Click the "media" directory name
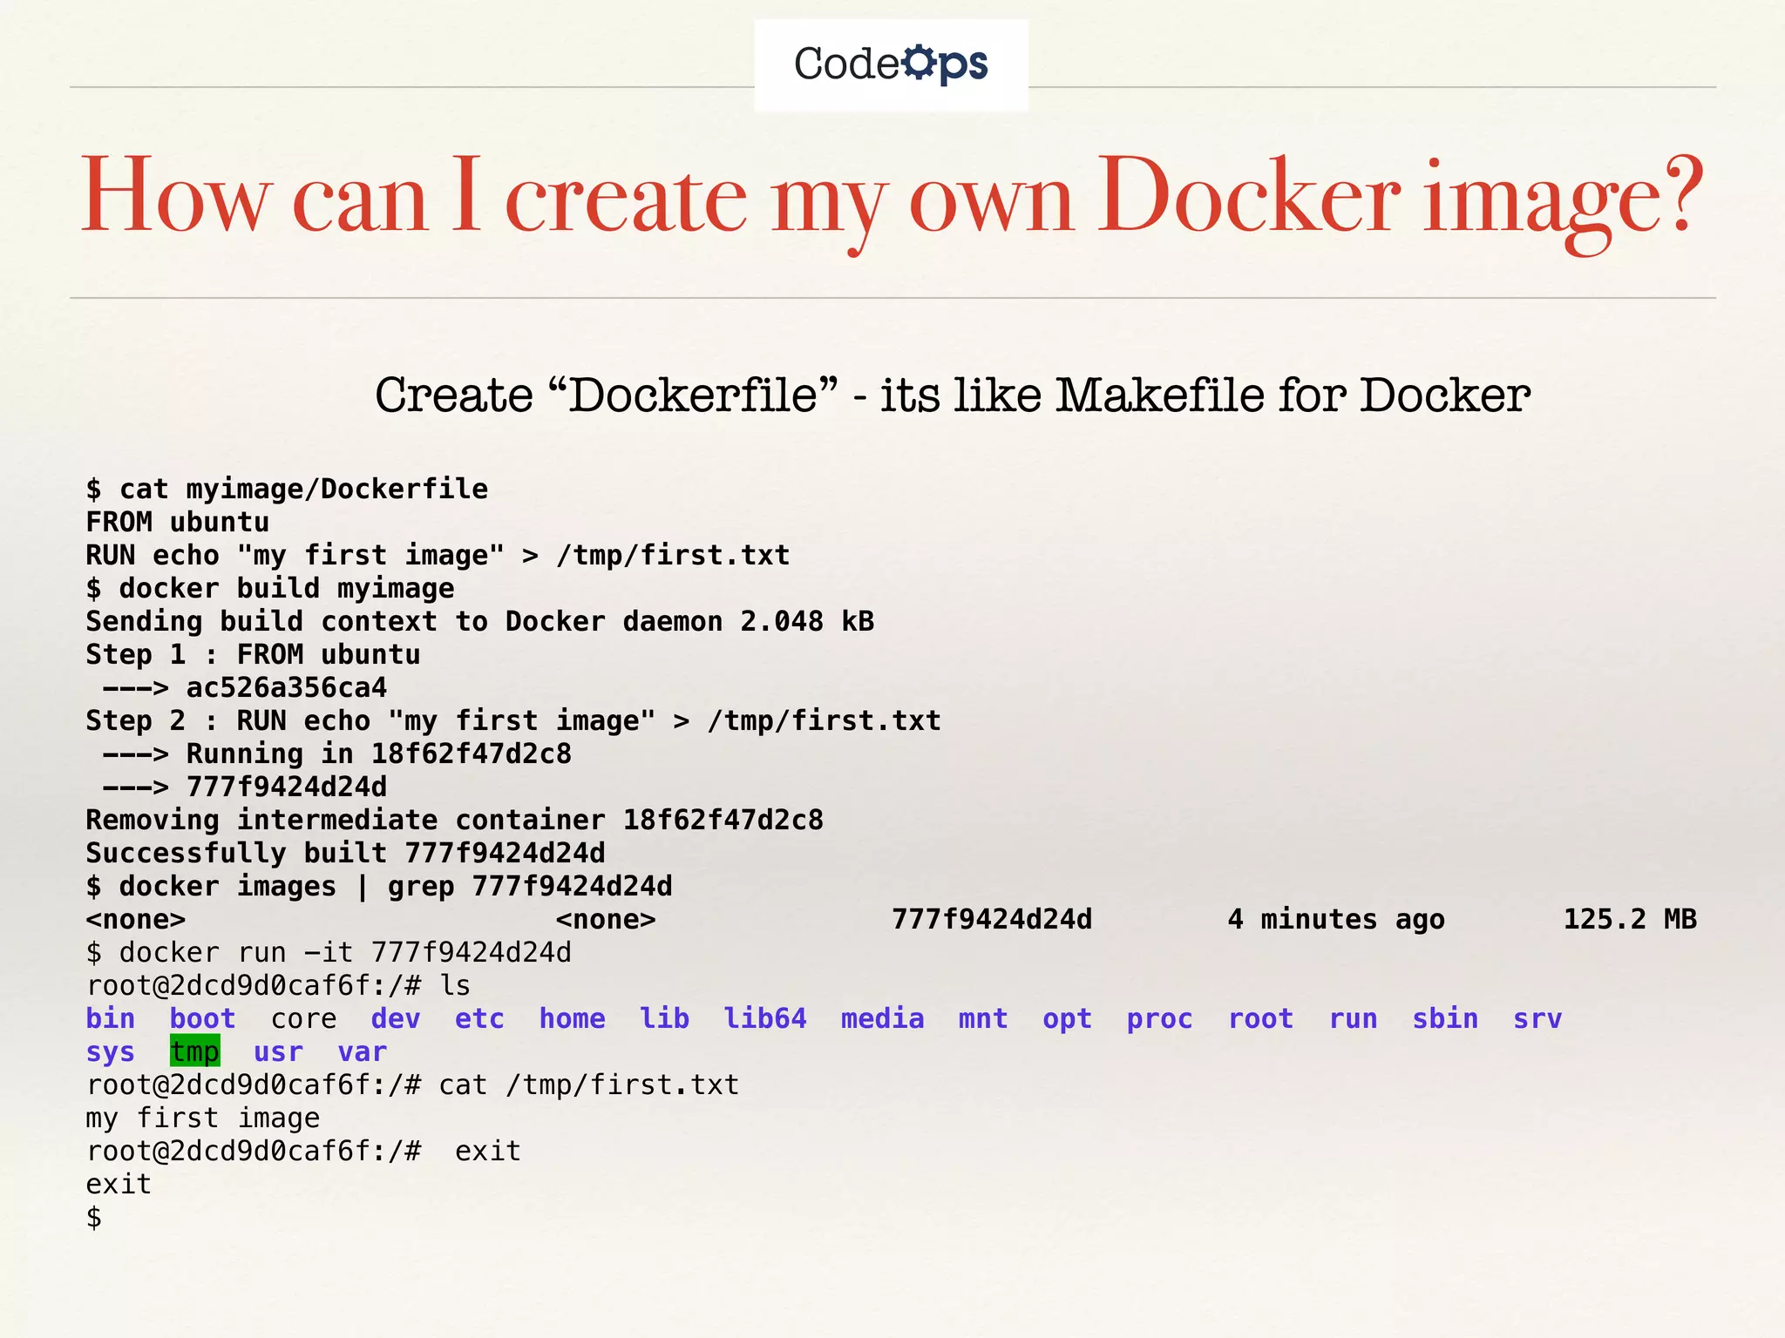Image resolution: width=1785 pixels, height=1338 pixels. pos(882,1019)
